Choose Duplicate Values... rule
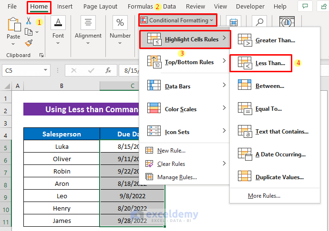Image resolution: width=329 pixels, height=231 pixels. click(275, 177)
